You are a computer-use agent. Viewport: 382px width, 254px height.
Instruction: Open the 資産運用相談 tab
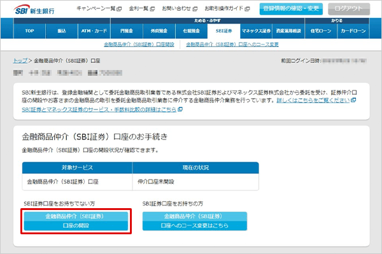[x=288, y=31]
